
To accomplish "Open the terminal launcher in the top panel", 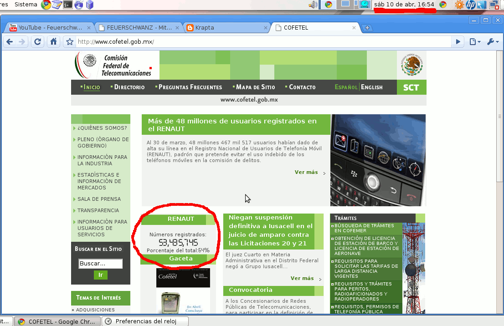I will [x=68, y=5].
